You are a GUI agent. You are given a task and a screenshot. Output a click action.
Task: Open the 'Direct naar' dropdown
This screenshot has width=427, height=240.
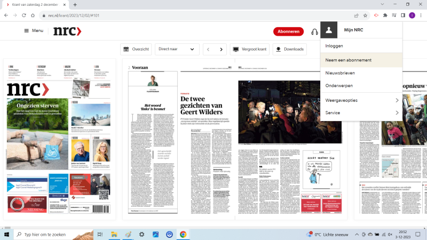(x=177, y=50)
